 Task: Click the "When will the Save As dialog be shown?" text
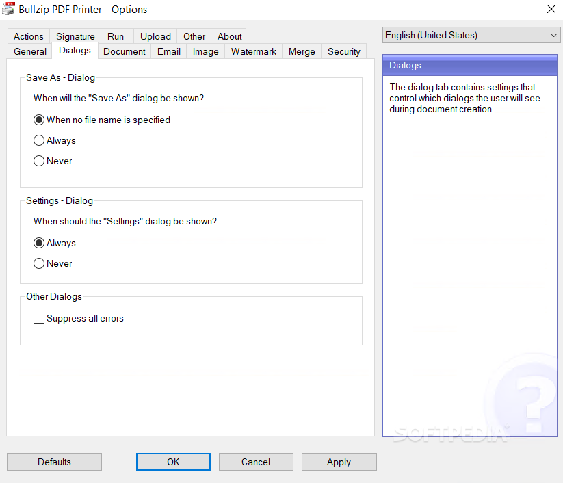[118, 98]
